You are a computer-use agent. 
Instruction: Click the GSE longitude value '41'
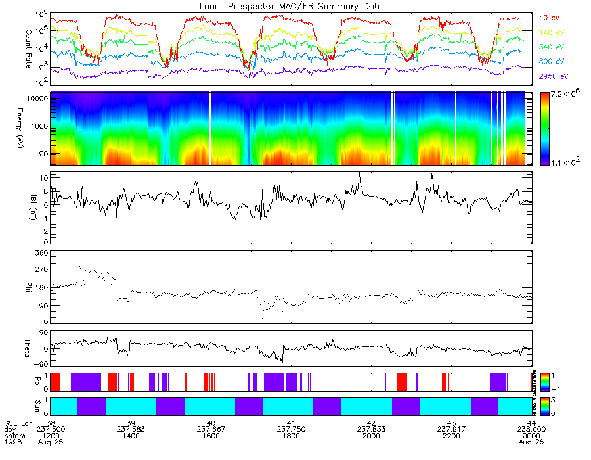click(x=291, y=423)
